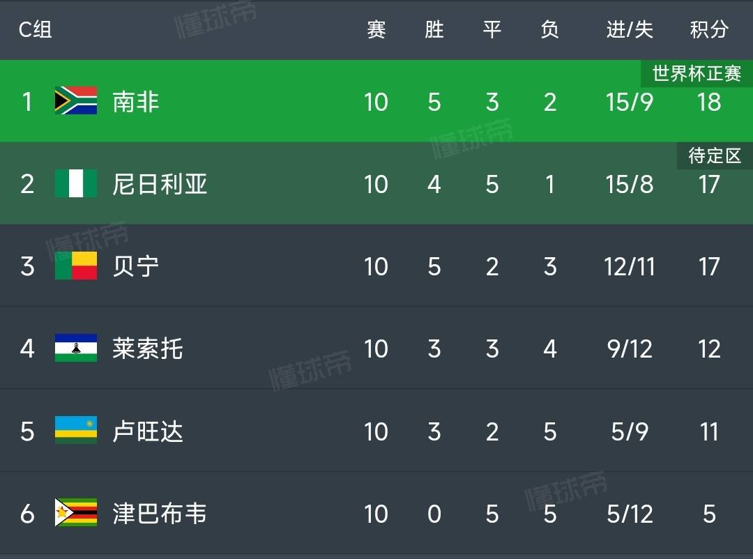The image size is (753, 559).
Task: Click the Lesotho flag icon
Action: click(76, 349)
